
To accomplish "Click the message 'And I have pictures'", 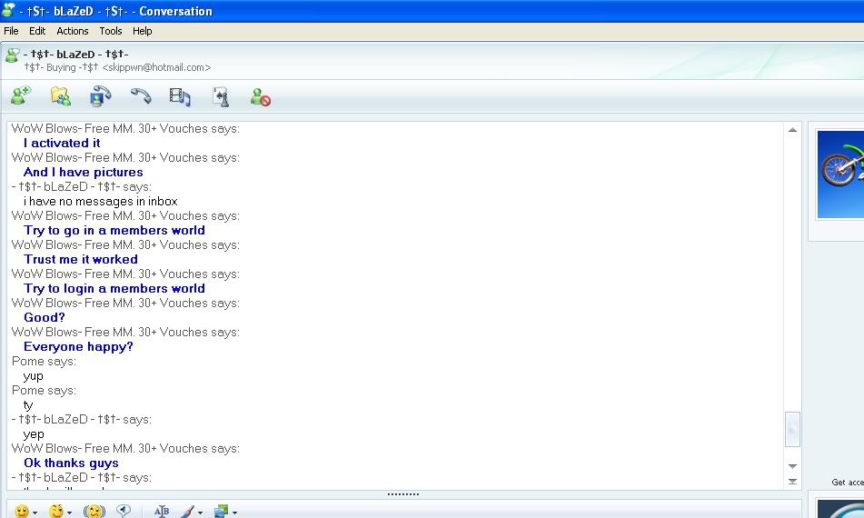I will pyautogui.click(x=84, y=173).
